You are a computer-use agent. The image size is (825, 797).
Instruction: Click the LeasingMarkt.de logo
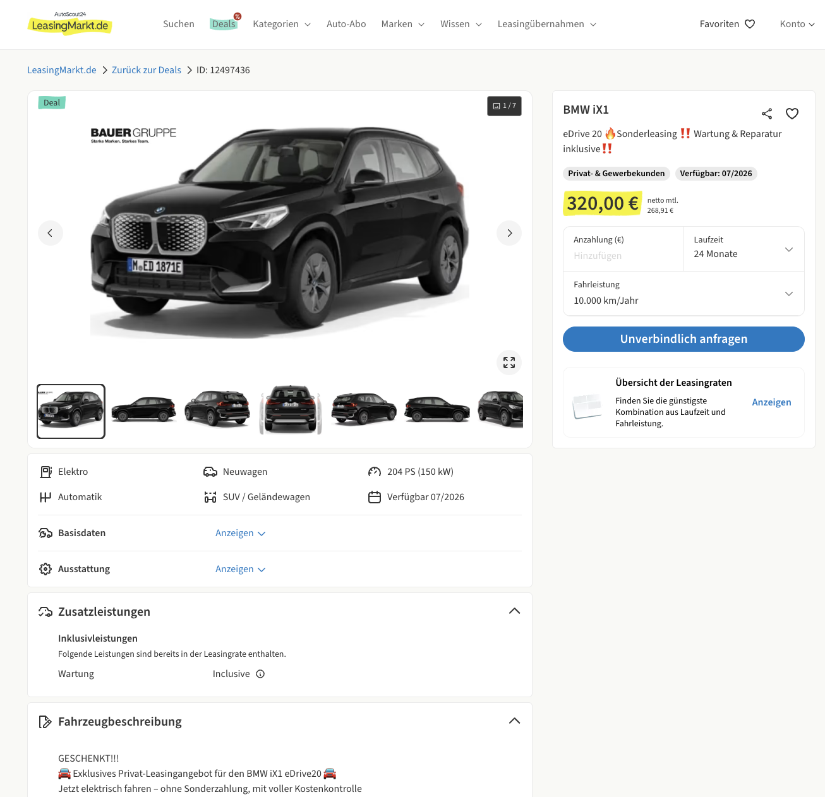tap(70, 24)
